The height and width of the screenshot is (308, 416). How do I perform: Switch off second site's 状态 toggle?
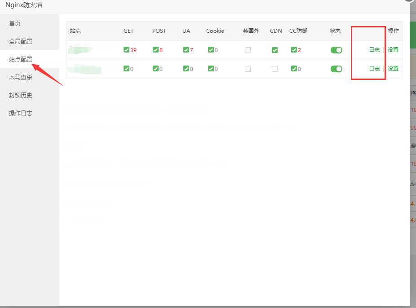(x=336, y=69)
